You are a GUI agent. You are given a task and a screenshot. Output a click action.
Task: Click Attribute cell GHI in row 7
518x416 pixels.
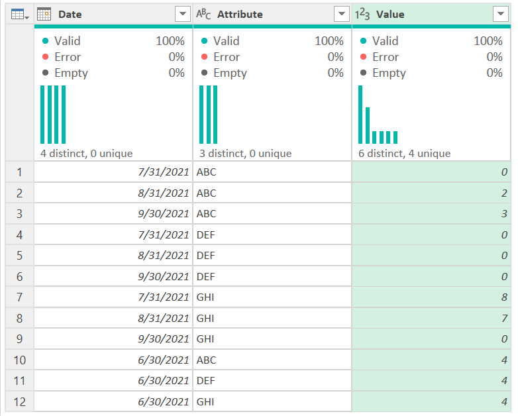pyautogui.click(x=272, y=297)
